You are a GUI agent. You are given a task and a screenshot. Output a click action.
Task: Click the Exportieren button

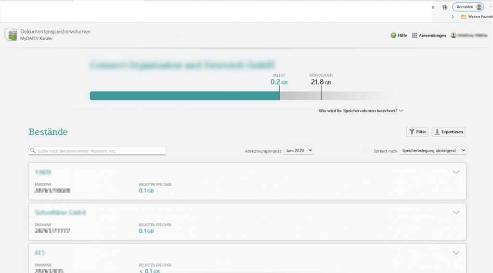[x=448, y=131]
